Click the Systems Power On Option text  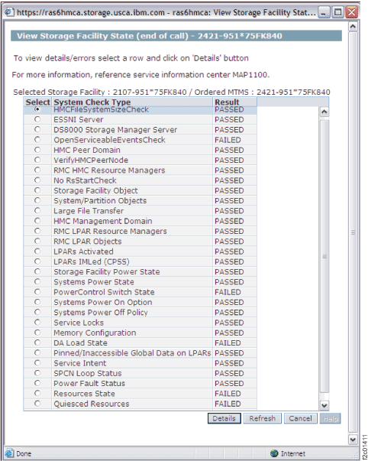point(103,302)
